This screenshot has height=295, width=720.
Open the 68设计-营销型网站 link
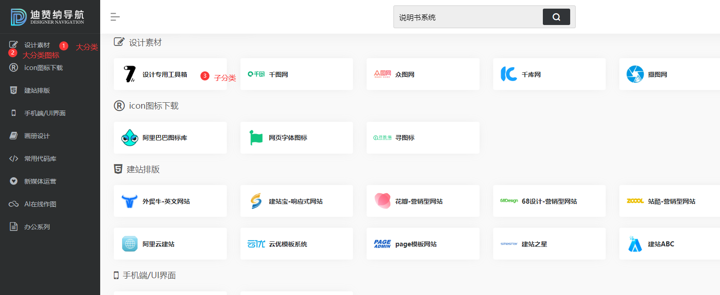[x=549, y=201]
